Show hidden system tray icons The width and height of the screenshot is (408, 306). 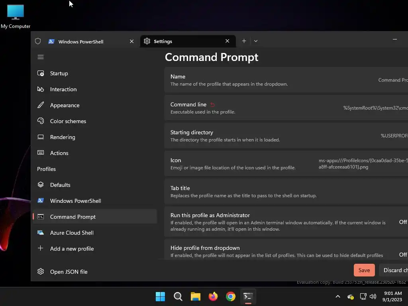tap(338, 296)
